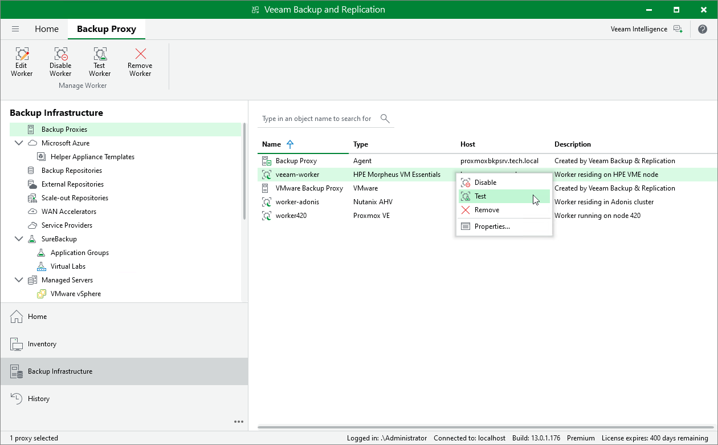Screen dimensions: 718x445
Task: Open the Backup Infrastructure navigation view
Action: point(124,371)
